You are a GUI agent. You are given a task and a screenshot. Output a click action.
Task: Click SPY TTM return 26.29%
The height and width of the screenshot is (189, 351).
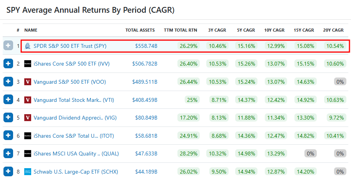click(x=189, y=46)
